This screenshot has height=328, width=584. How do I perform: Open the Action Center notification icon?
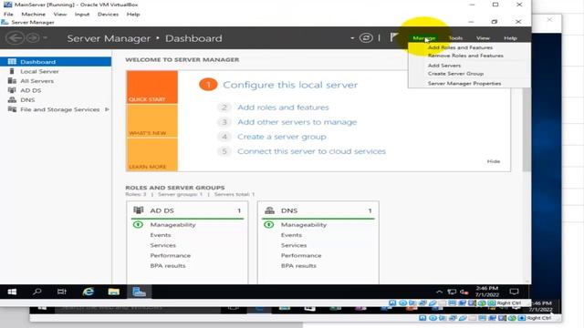[515, 292]
